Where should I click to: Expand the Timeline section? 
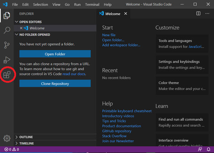(x=27, y=143)
